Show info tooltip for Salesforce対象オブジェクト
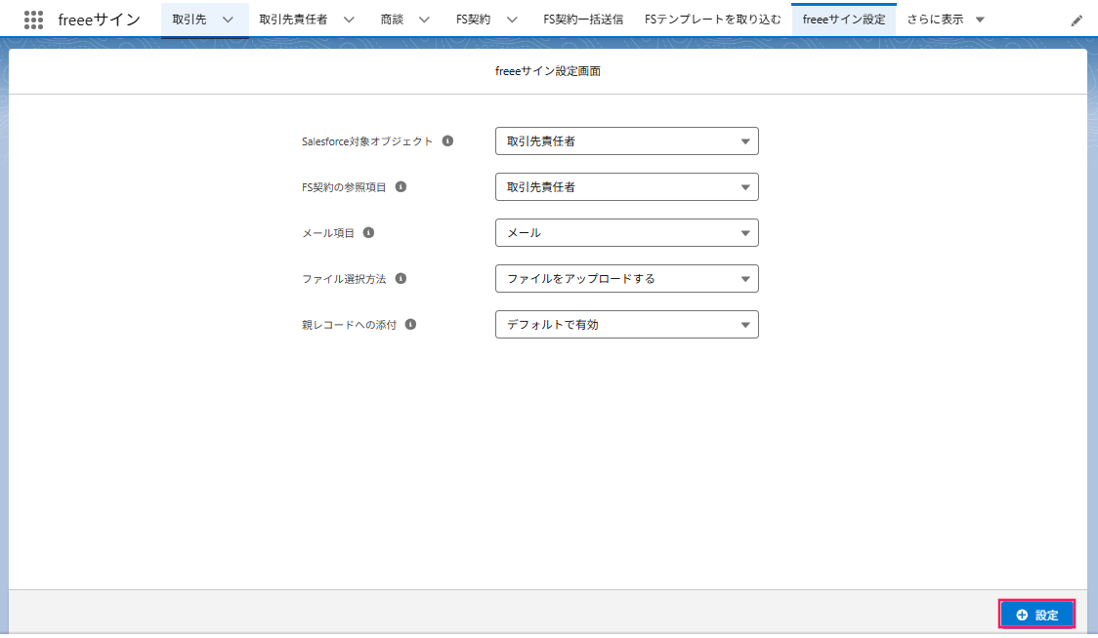Viewport: 1098px width, 638px height. [x=447, y=140]
